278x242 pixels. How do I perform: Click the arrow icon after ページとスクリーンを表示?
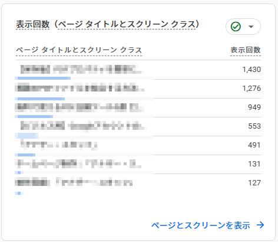[x=260, y=225]
